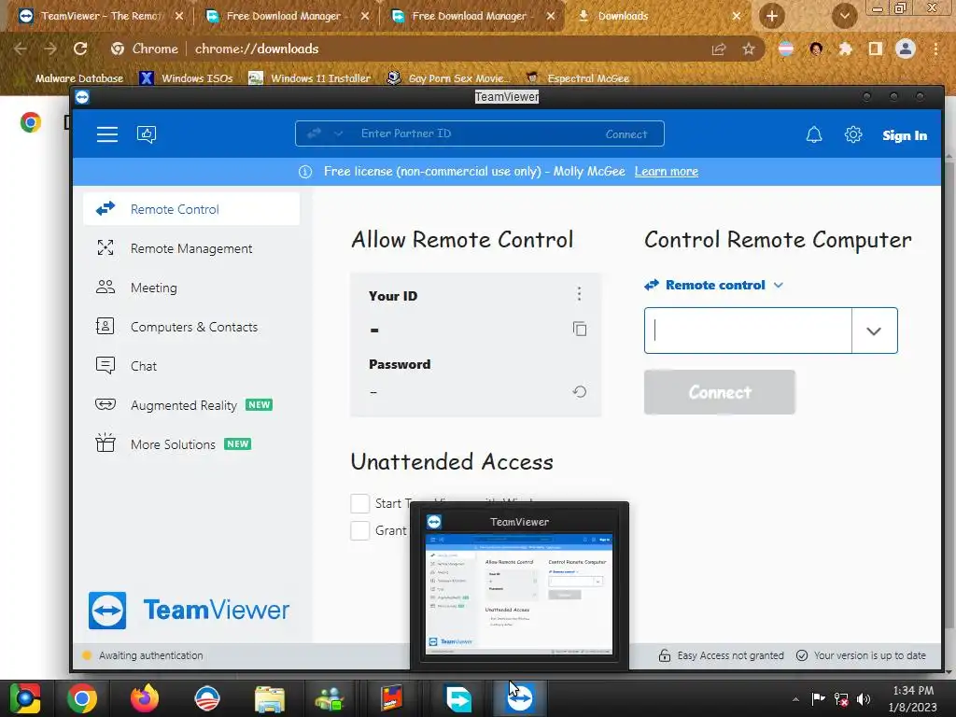The width and height of the screenshot is (956, 717).
Task: Open Chrome tab search dropdown
Action: [x=844, y=16]
